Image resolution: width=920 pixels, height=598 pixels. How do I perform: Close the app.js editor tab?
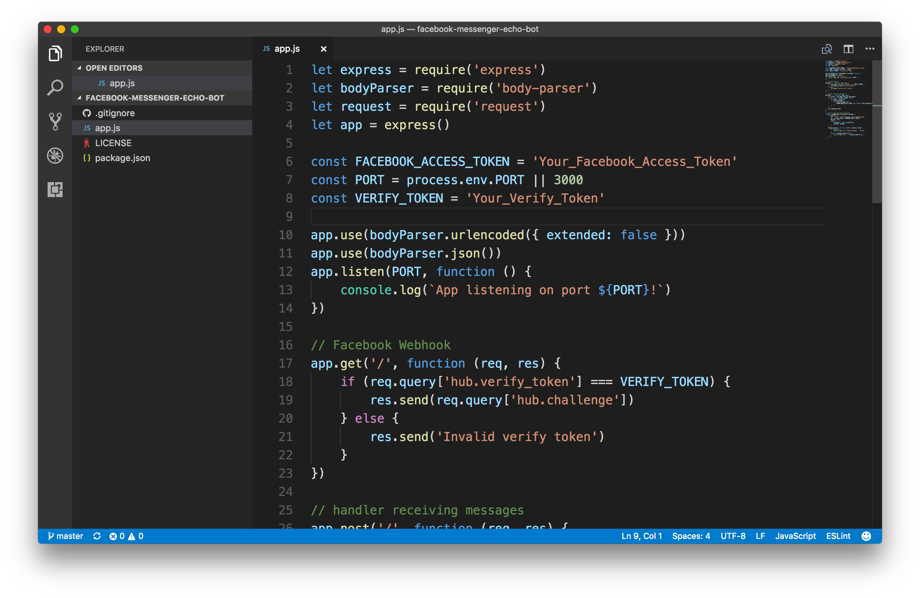[x=324, y=49]
